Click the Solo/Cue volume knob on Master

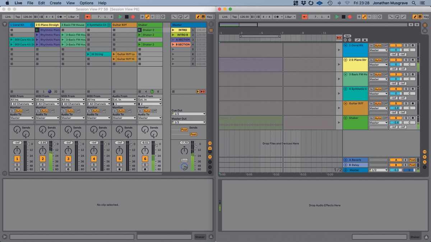pyautogui.click(x=184, y=166)
